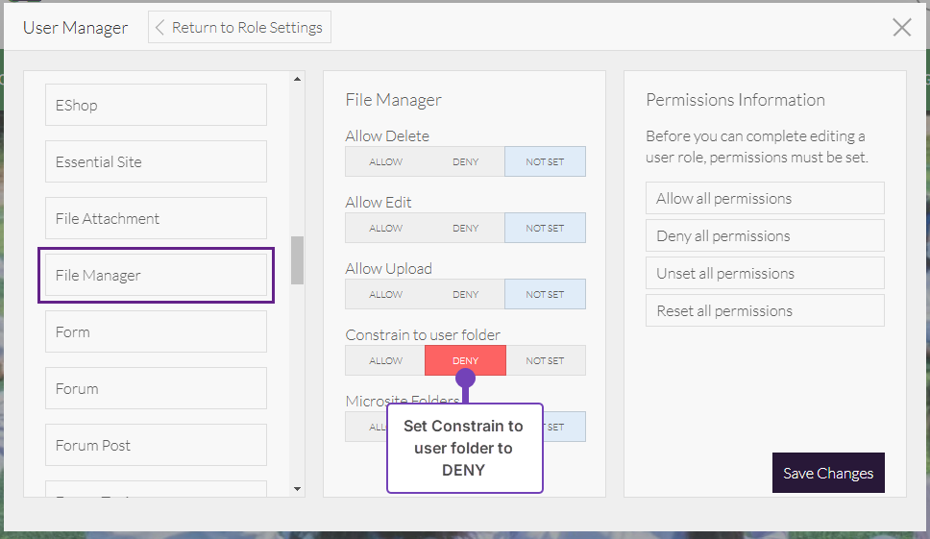Click Return to Role Settings button
The width and height of the screenshot is (930, 539).
[x=239, y=27]
